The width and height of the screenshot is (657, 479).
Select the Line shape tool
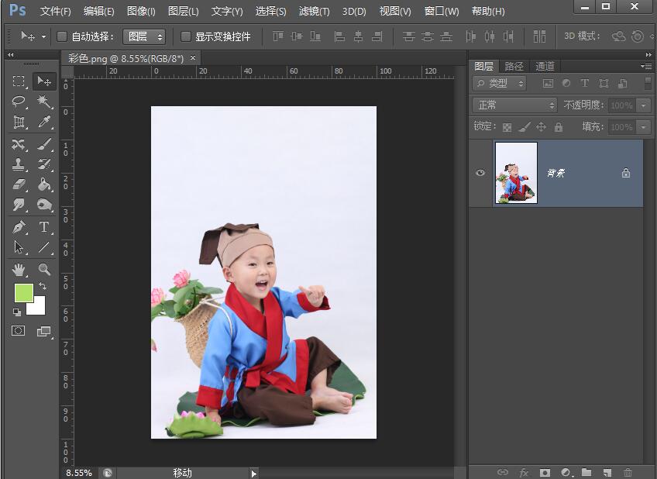click(x=44, y=247)
